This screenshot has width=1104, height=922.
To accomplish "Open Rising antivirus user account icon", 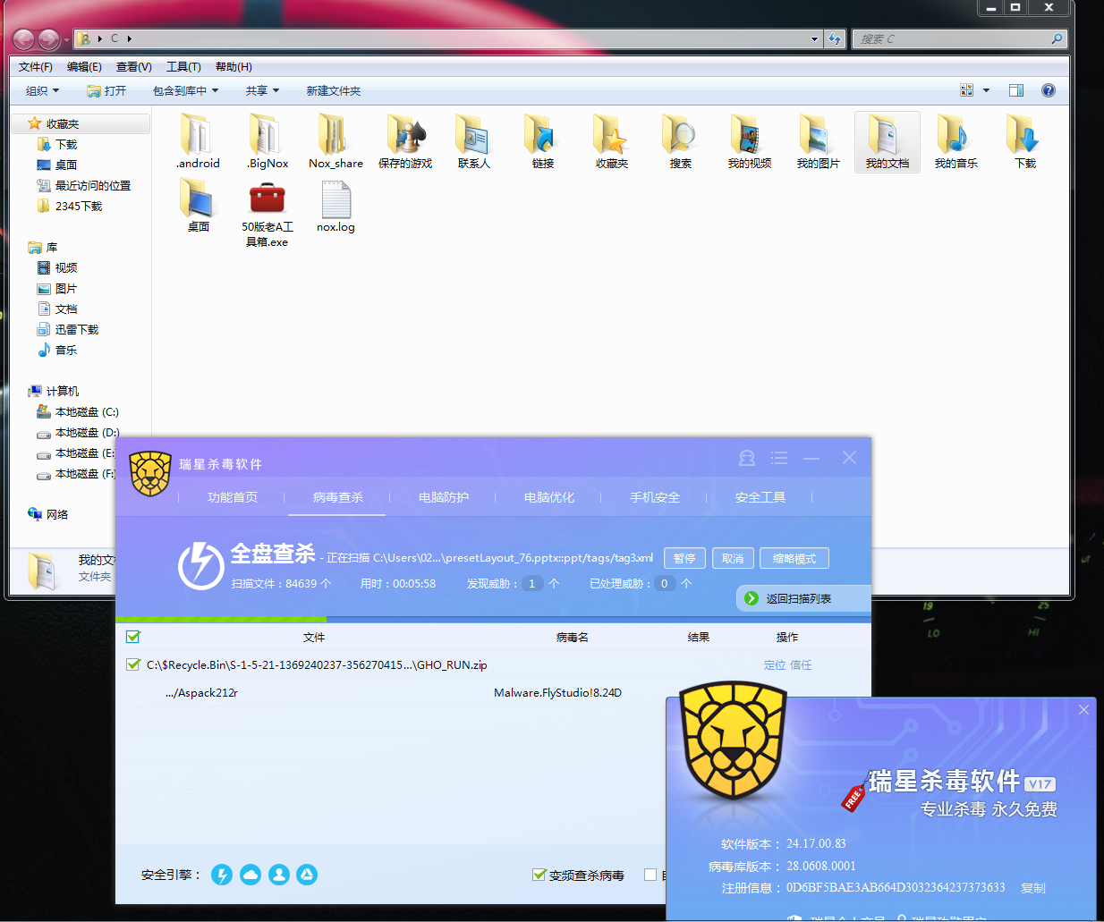I will [x=747, y=458].
